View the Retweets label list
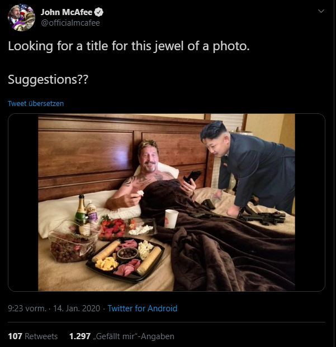 (x=41, y=336)
